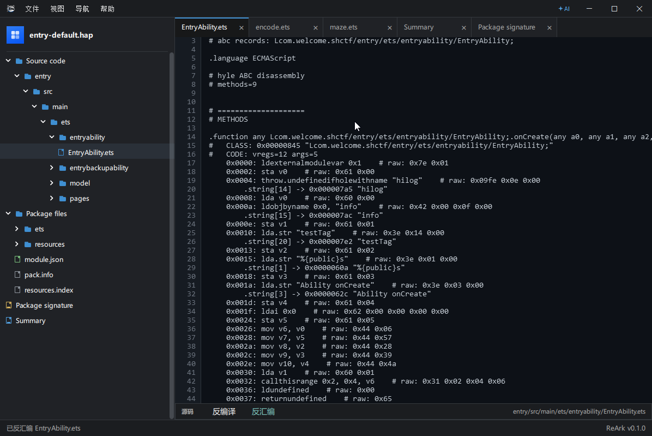Viewport: 652px width, 436px height.
Task: Click the 已反汇编 EntryAbility.ets status message
Action: tap(44, 428)
